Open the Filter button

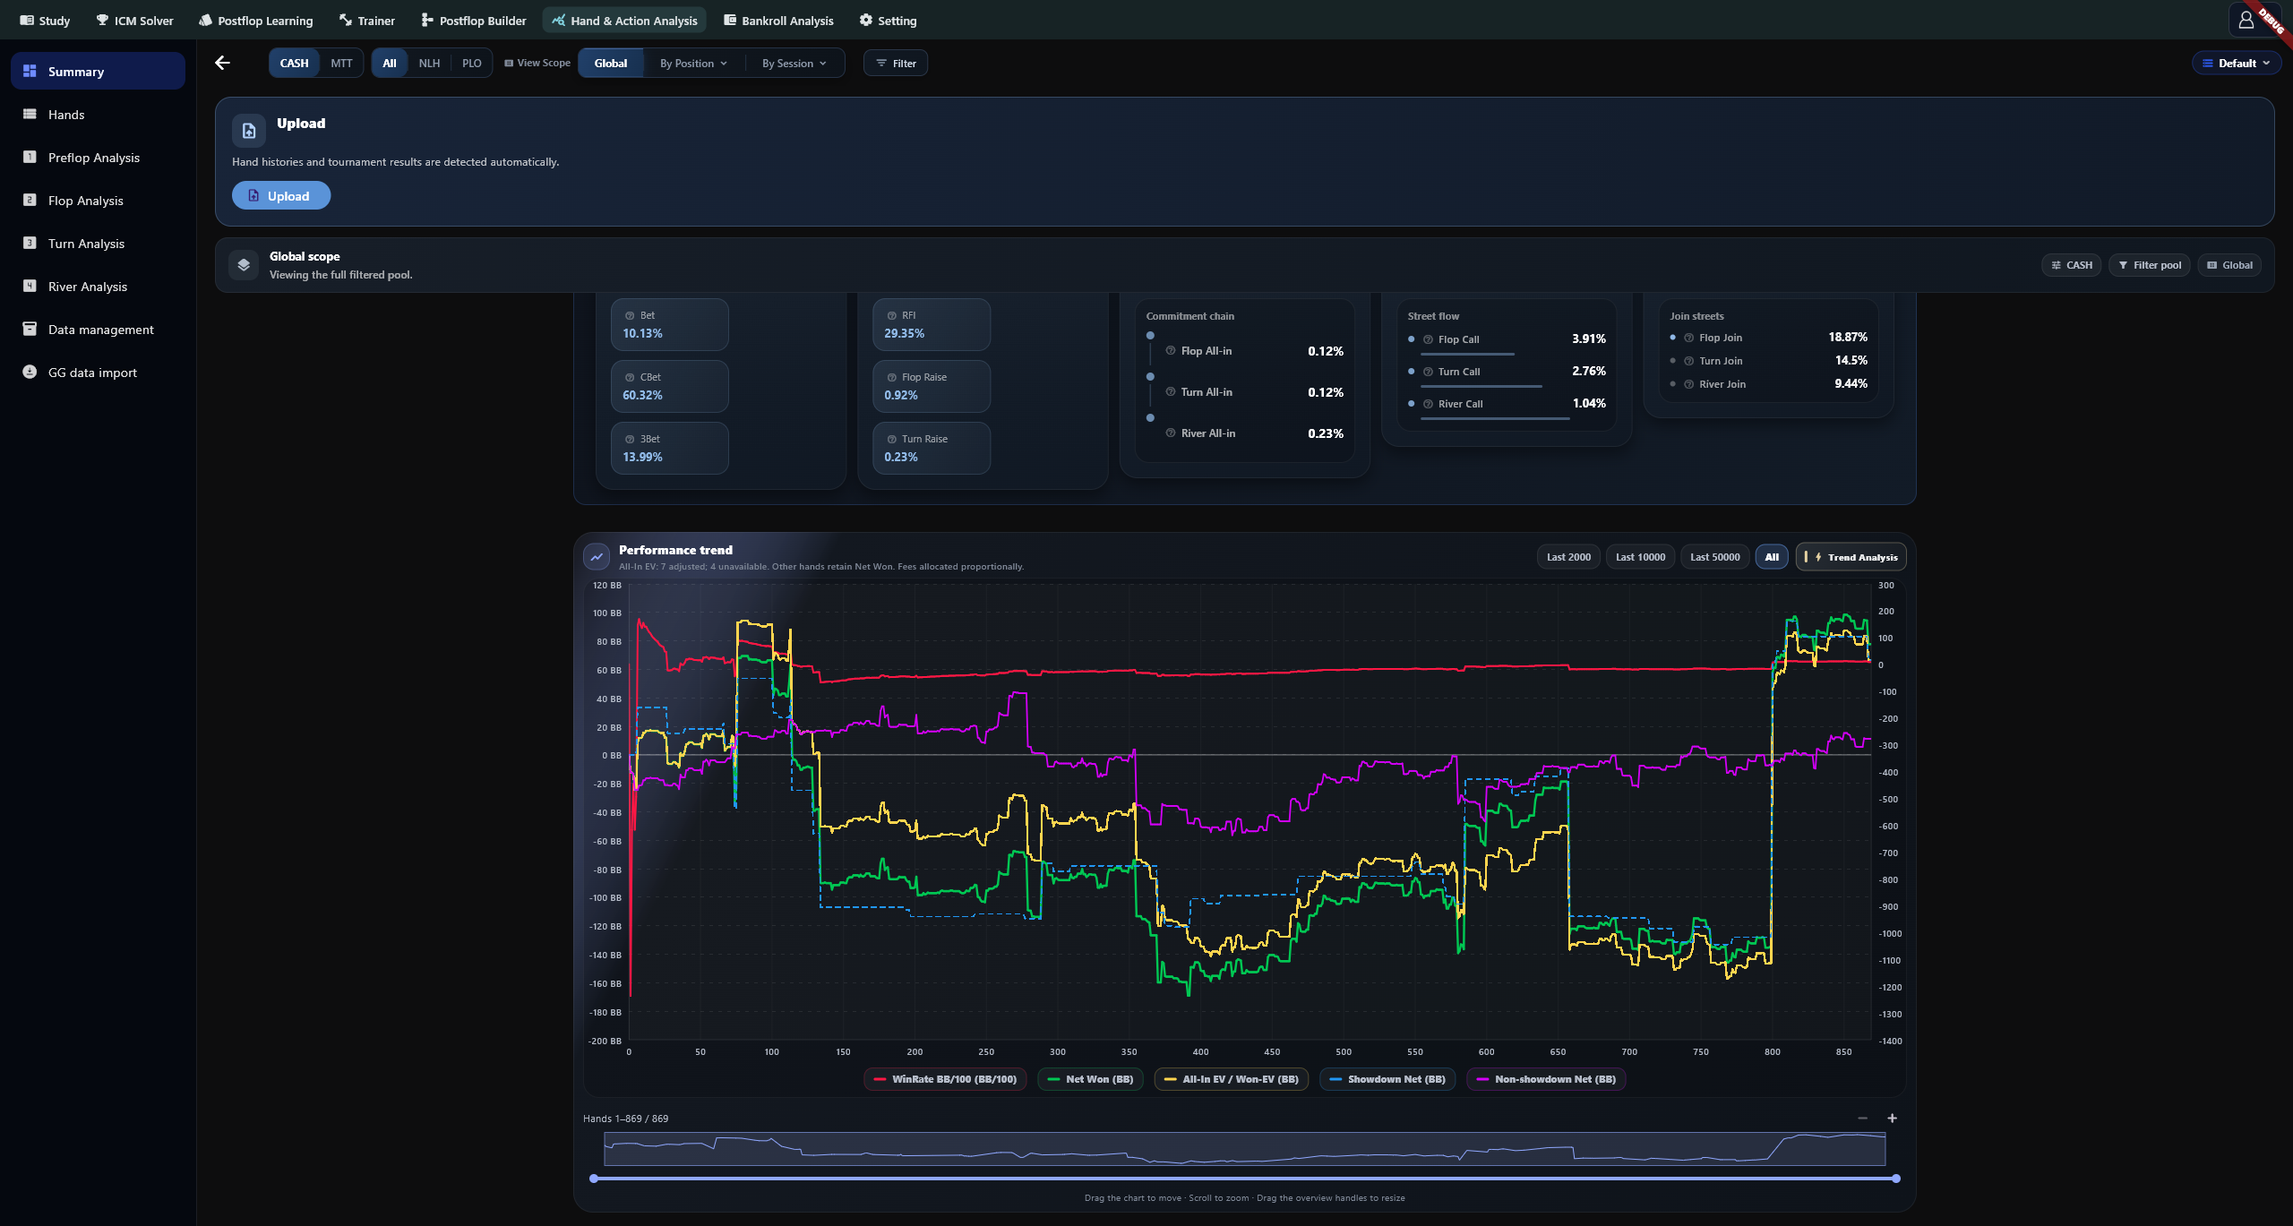[x=896, y=63]
